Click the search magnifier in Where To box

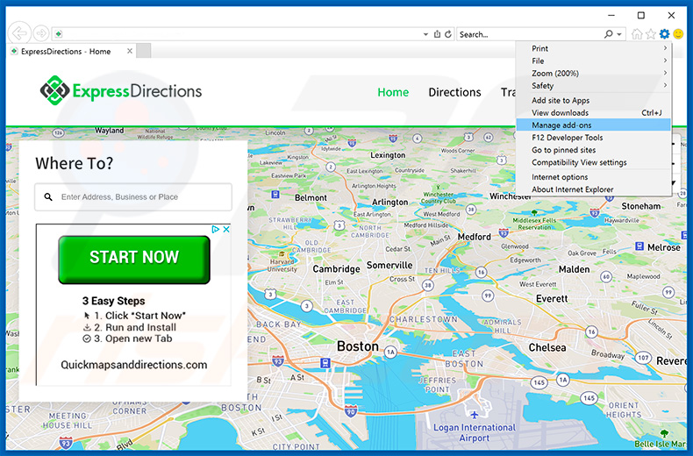coord(48,196)
